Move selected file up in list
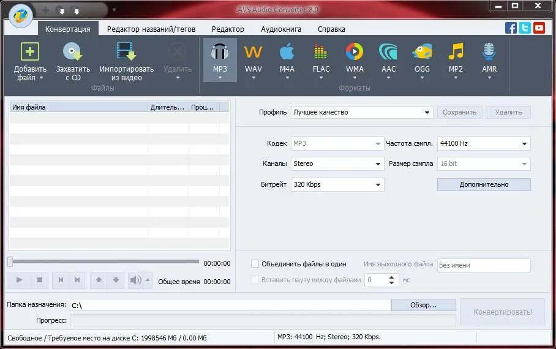This screenshot has width=556, height=349. [x=99, y=280]
